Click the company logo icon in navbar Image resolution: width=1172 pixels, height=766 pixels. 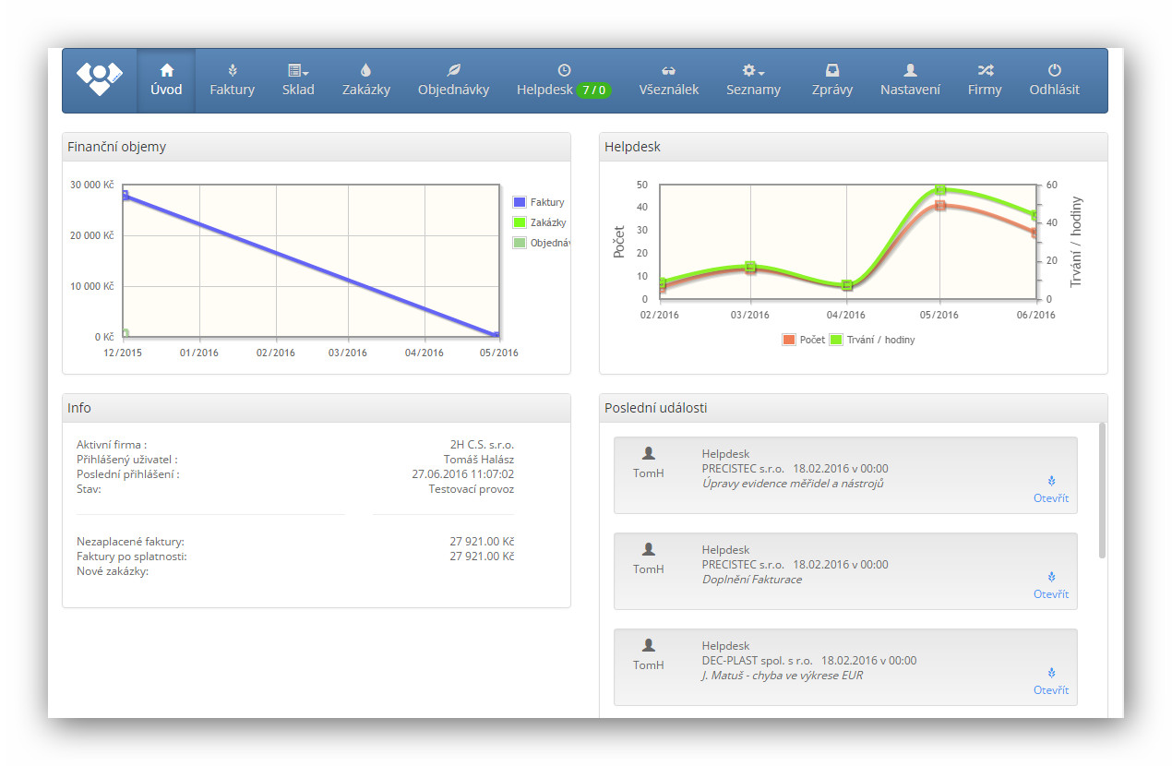(x=99, y=80)
